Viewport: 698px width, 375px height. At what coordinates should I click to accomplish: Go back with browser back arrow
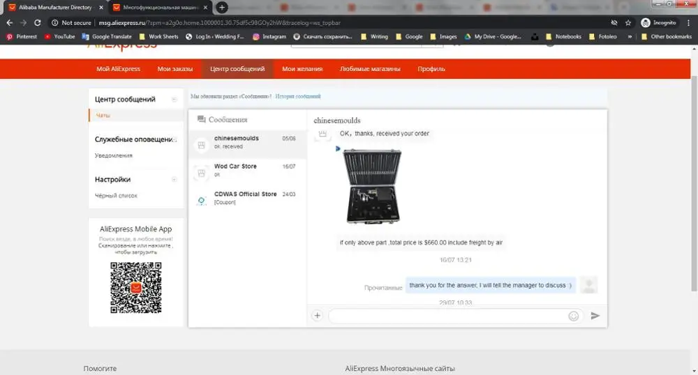pyautogui.click(x=9, y=23)
